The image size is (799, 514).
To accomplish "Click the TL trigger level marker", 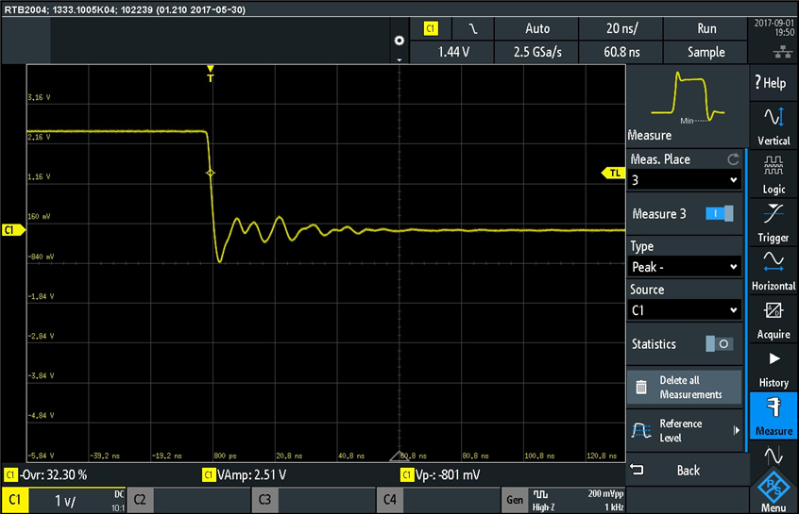I will (x=613, y=173).
